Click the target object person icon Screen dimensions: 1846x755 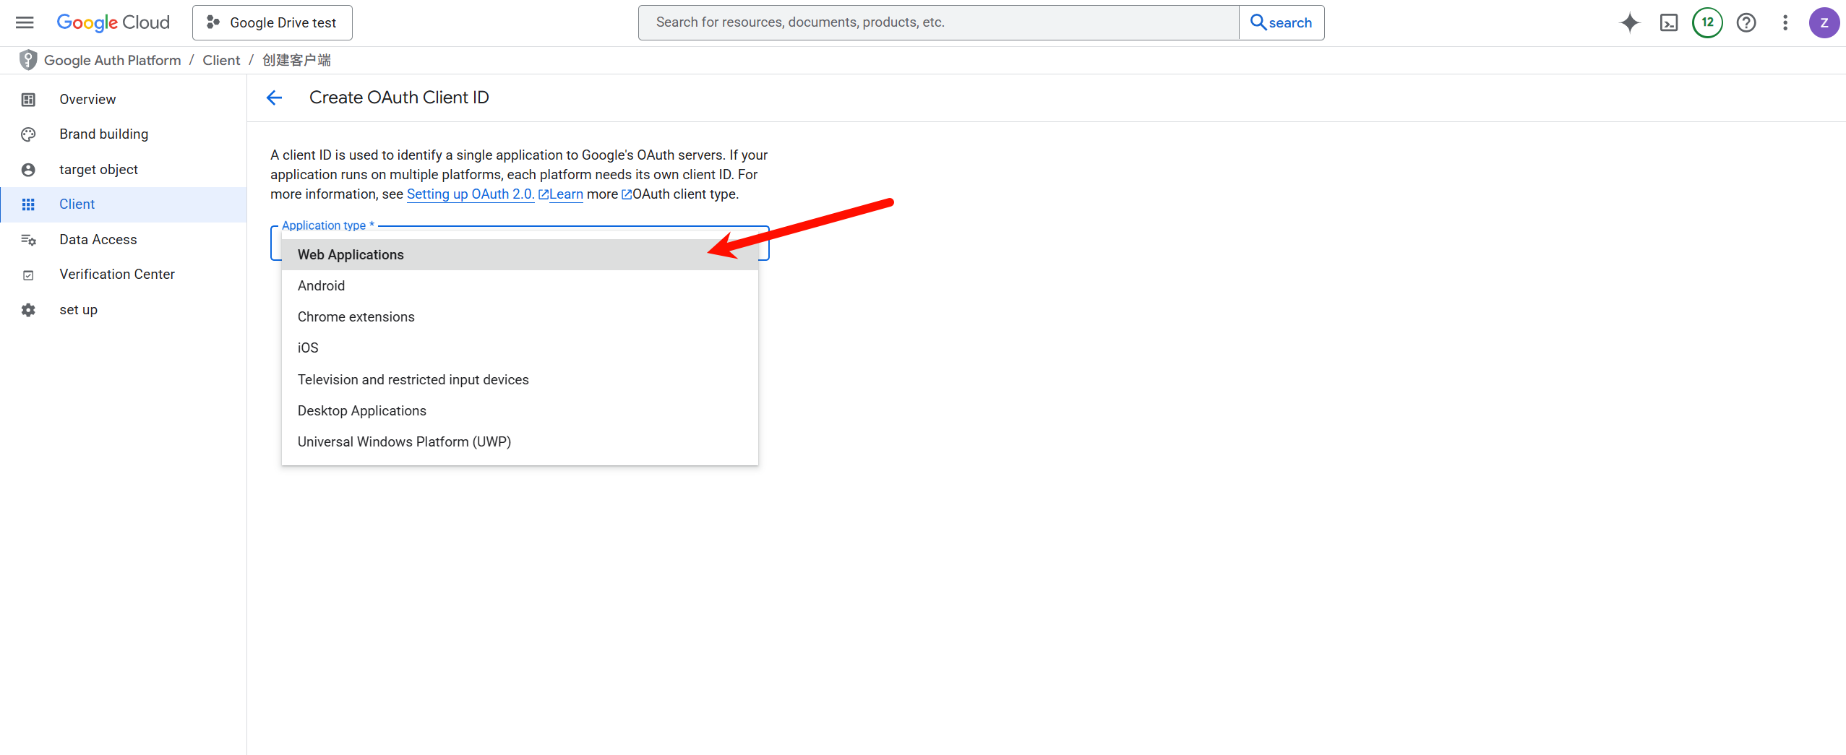click(x=28, y=170)
